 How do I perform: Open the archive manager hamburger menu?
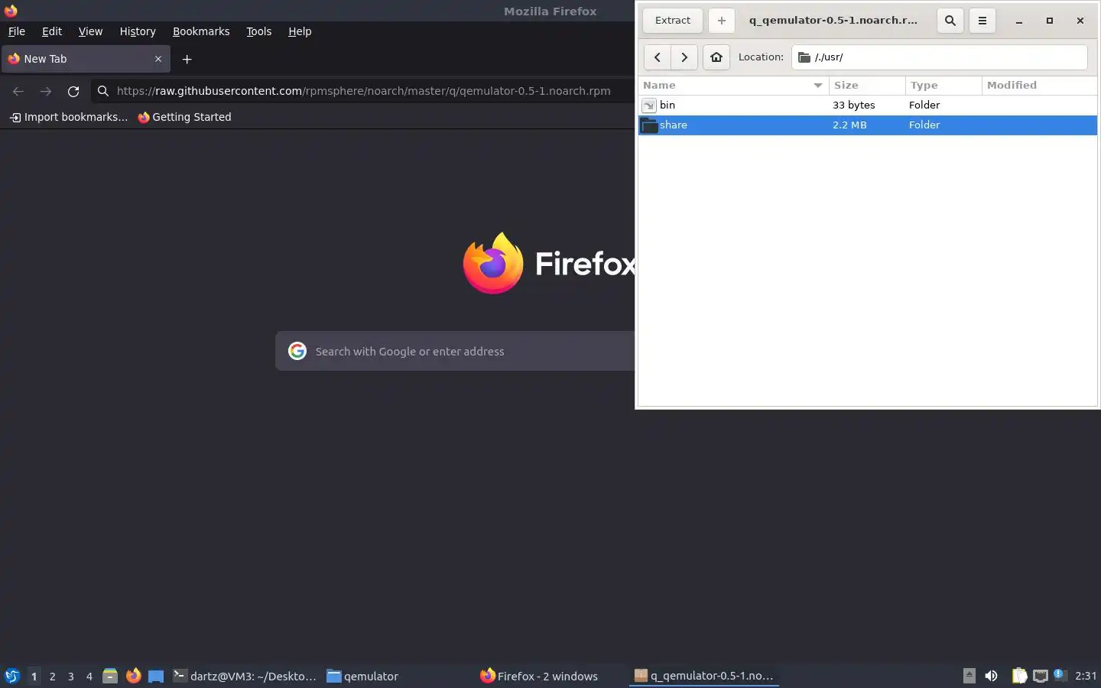[x=982, y=21]
